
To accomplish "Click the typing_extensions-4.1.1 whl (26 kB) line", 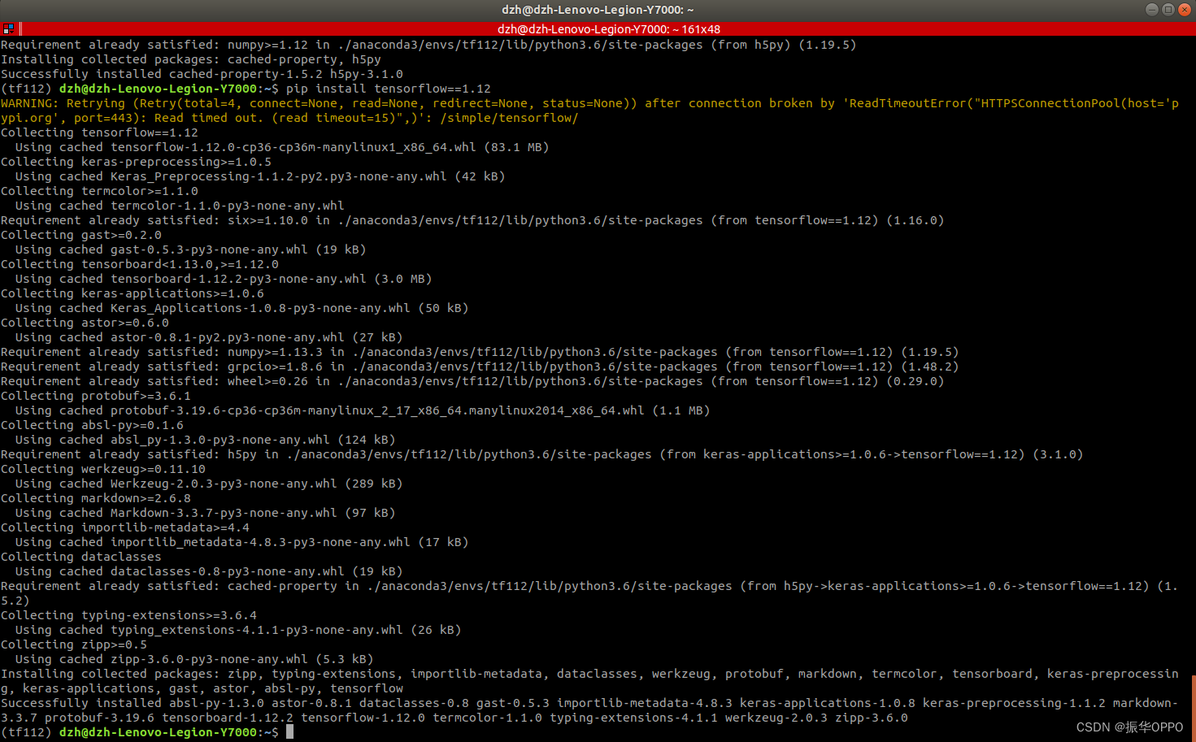I will click(238, 630).
